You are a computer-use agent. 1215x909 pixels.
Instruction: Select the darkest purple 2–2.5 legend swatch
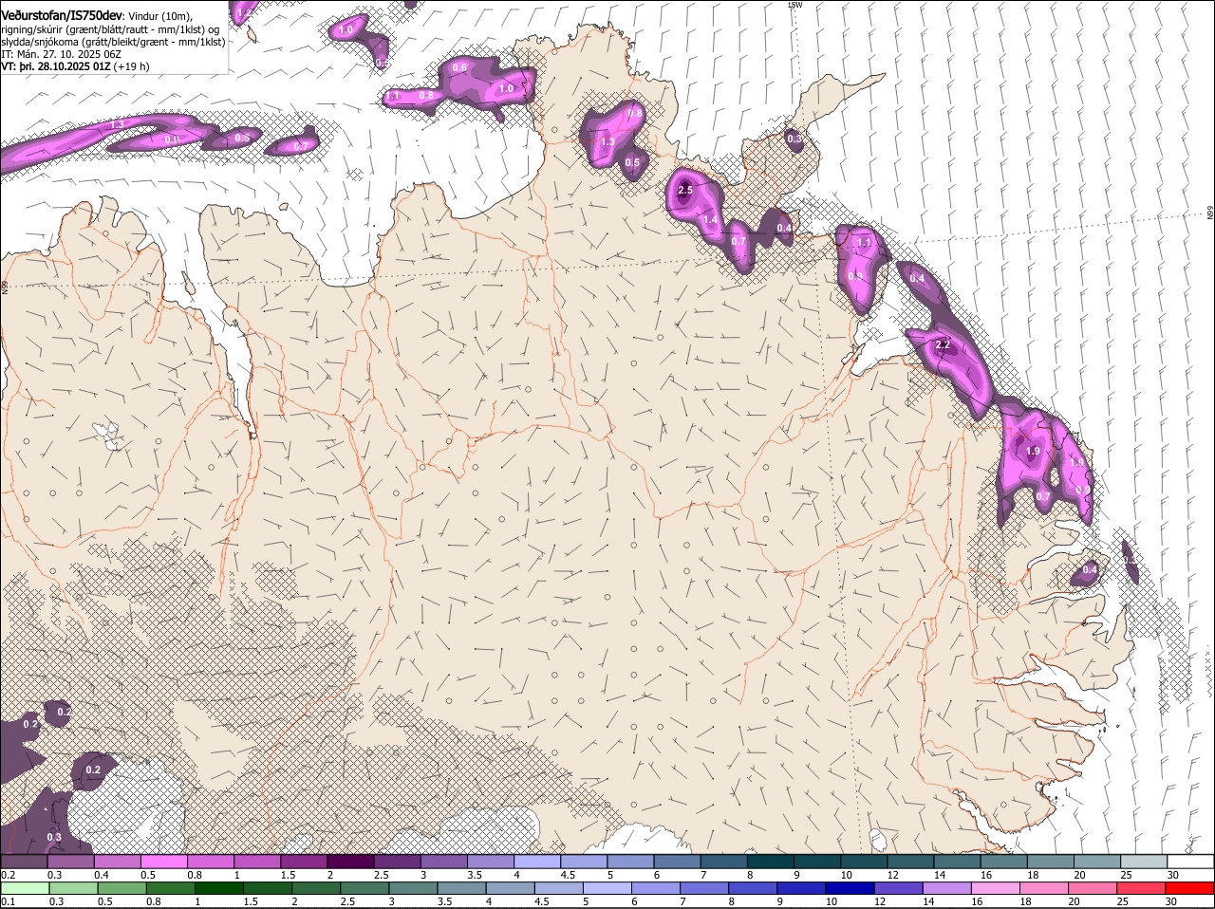pyautogui.click(x=350, y=861)
